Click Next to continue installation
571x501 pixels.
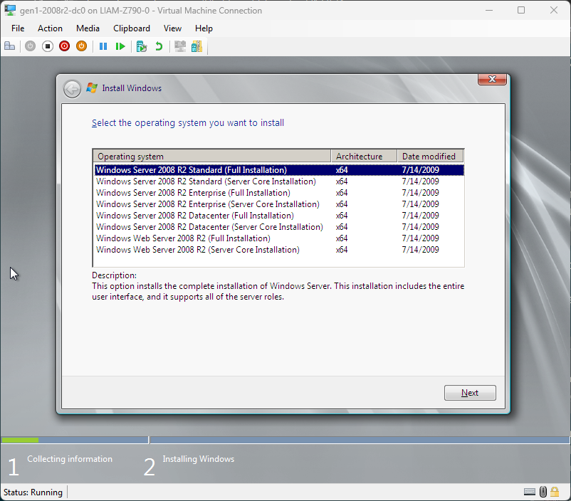(x=470, y=393)
